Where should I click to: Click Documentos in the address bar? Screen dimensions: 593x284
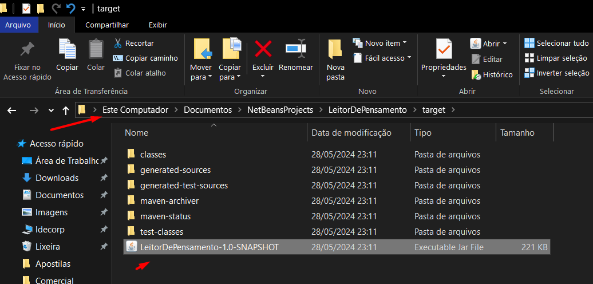click(208, 110)
